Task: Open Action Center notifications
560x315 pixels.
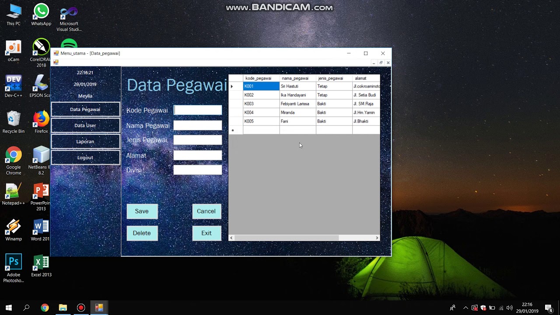Action: click(x=549, y=308)
